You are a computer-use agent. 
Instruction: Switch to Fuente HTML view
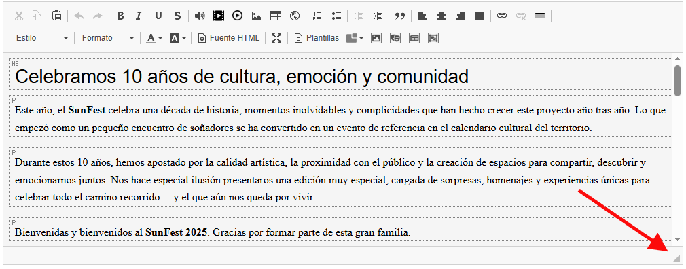tap(229, 38)
